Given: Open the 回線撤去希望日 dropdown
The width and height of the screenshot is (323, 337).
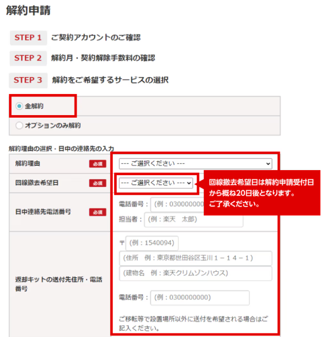Looking at the screenshot, I should click(156, 183).
